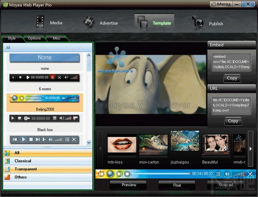Click scroll up arrow in style list
Image resolution: width=258 pixels, height=197 pixels.
(89, 55)
